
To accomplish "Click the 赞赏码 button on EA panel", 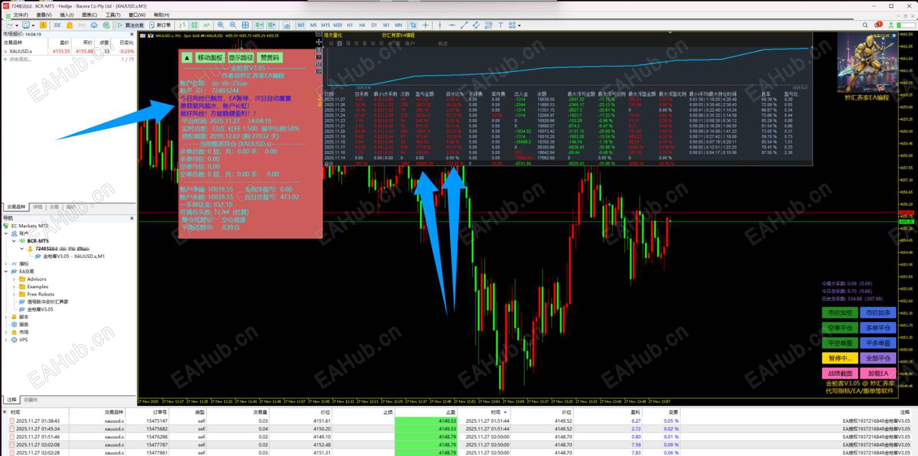I will tap(270, 58).
